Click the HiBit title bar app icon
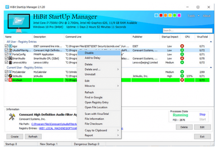Viewport: 216px width, 149px height. [x=7, y=7]
